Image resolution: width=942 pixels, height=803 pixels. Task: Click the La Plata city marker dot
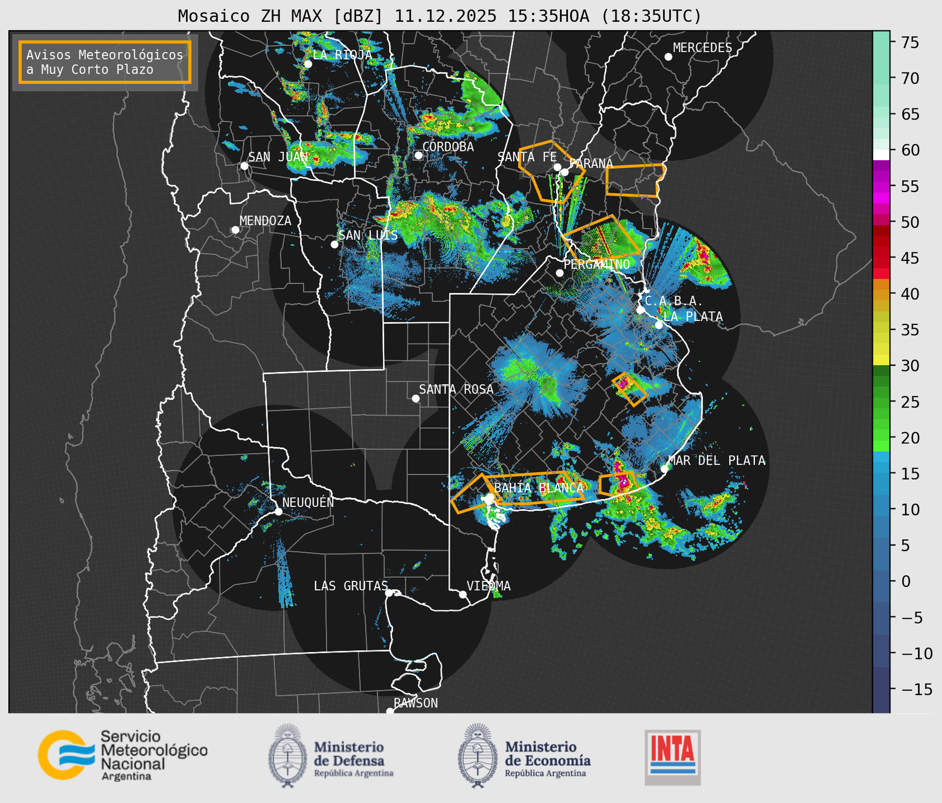coord(659,324)
